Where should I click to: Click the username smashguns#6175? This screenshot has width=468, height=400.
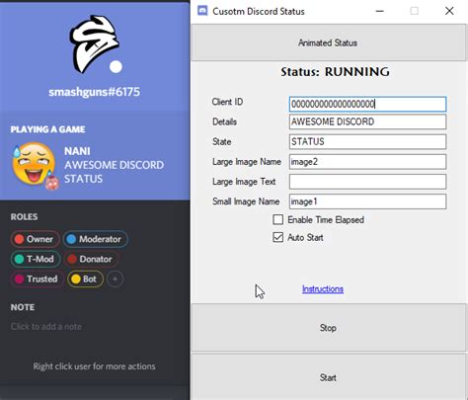tap(95, 92)
